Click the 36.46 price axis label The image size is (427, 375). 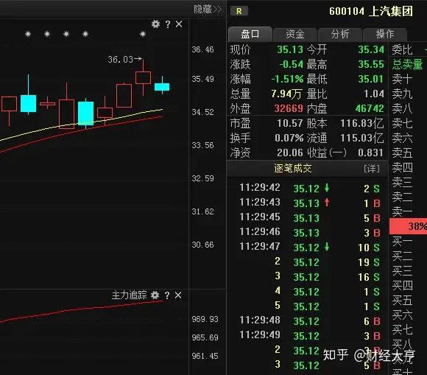click(202, 49)
